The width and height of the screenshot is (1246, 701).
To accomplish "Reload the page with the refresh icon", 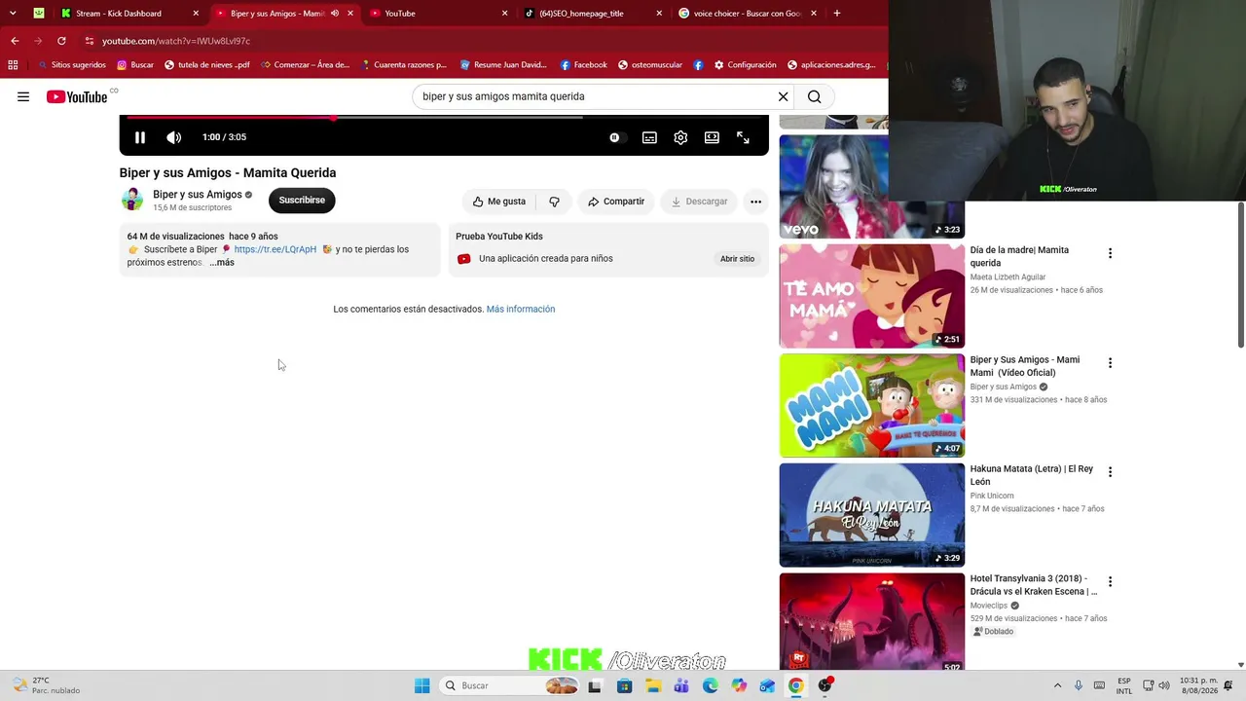I will coord(61,41).
